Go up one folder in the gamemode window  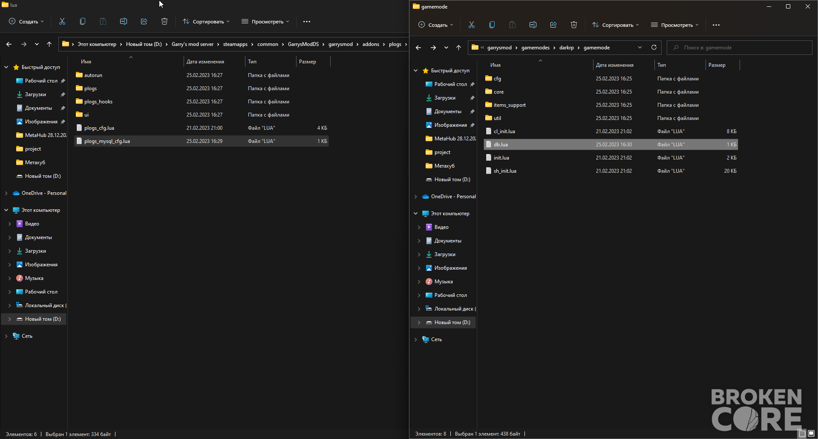[x=459, y=47]
